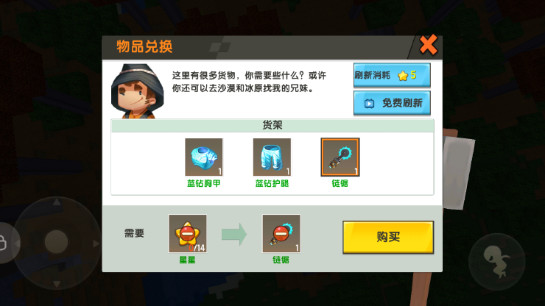Tap the 星星 star cost icon
Screen dimensions: 545x306
pyautogui.click(x=187, y=233)
